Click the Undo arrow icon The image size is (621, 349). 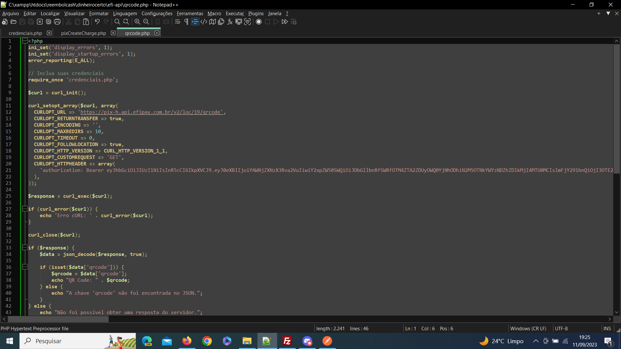click(x=97, y=22)
